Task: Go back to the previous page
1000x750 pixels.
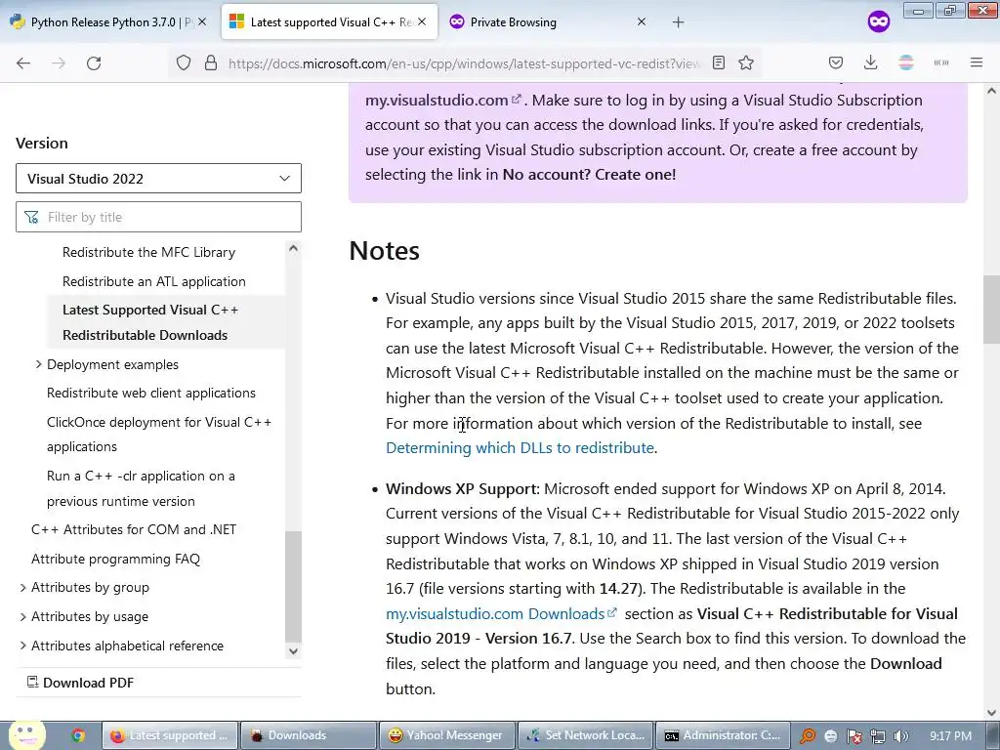Action: click(x=23, y=63)
